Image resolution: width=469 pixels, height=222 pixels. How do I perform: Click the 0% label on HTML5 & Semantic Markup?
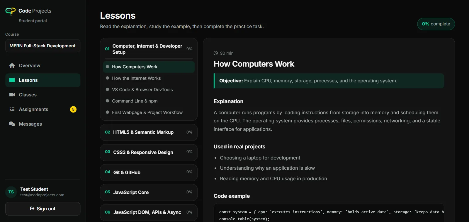point(189,132)
